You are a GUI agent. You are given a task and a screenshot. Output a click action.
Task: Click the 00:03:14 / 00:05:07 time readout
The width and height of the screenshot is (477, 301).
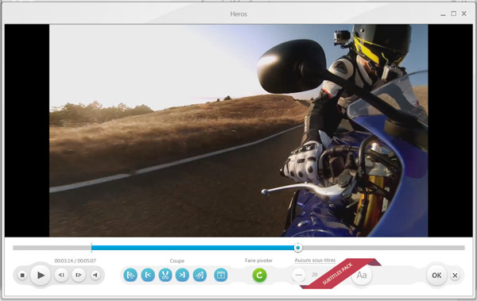pyautogui.click(x=76, y=260)
